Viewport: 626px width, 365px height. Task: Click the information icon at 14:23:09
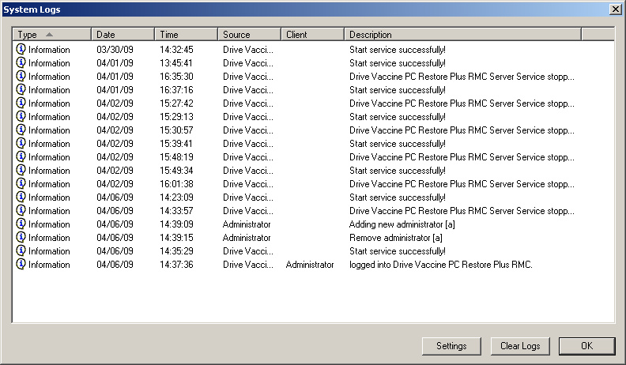pos(21,197)
